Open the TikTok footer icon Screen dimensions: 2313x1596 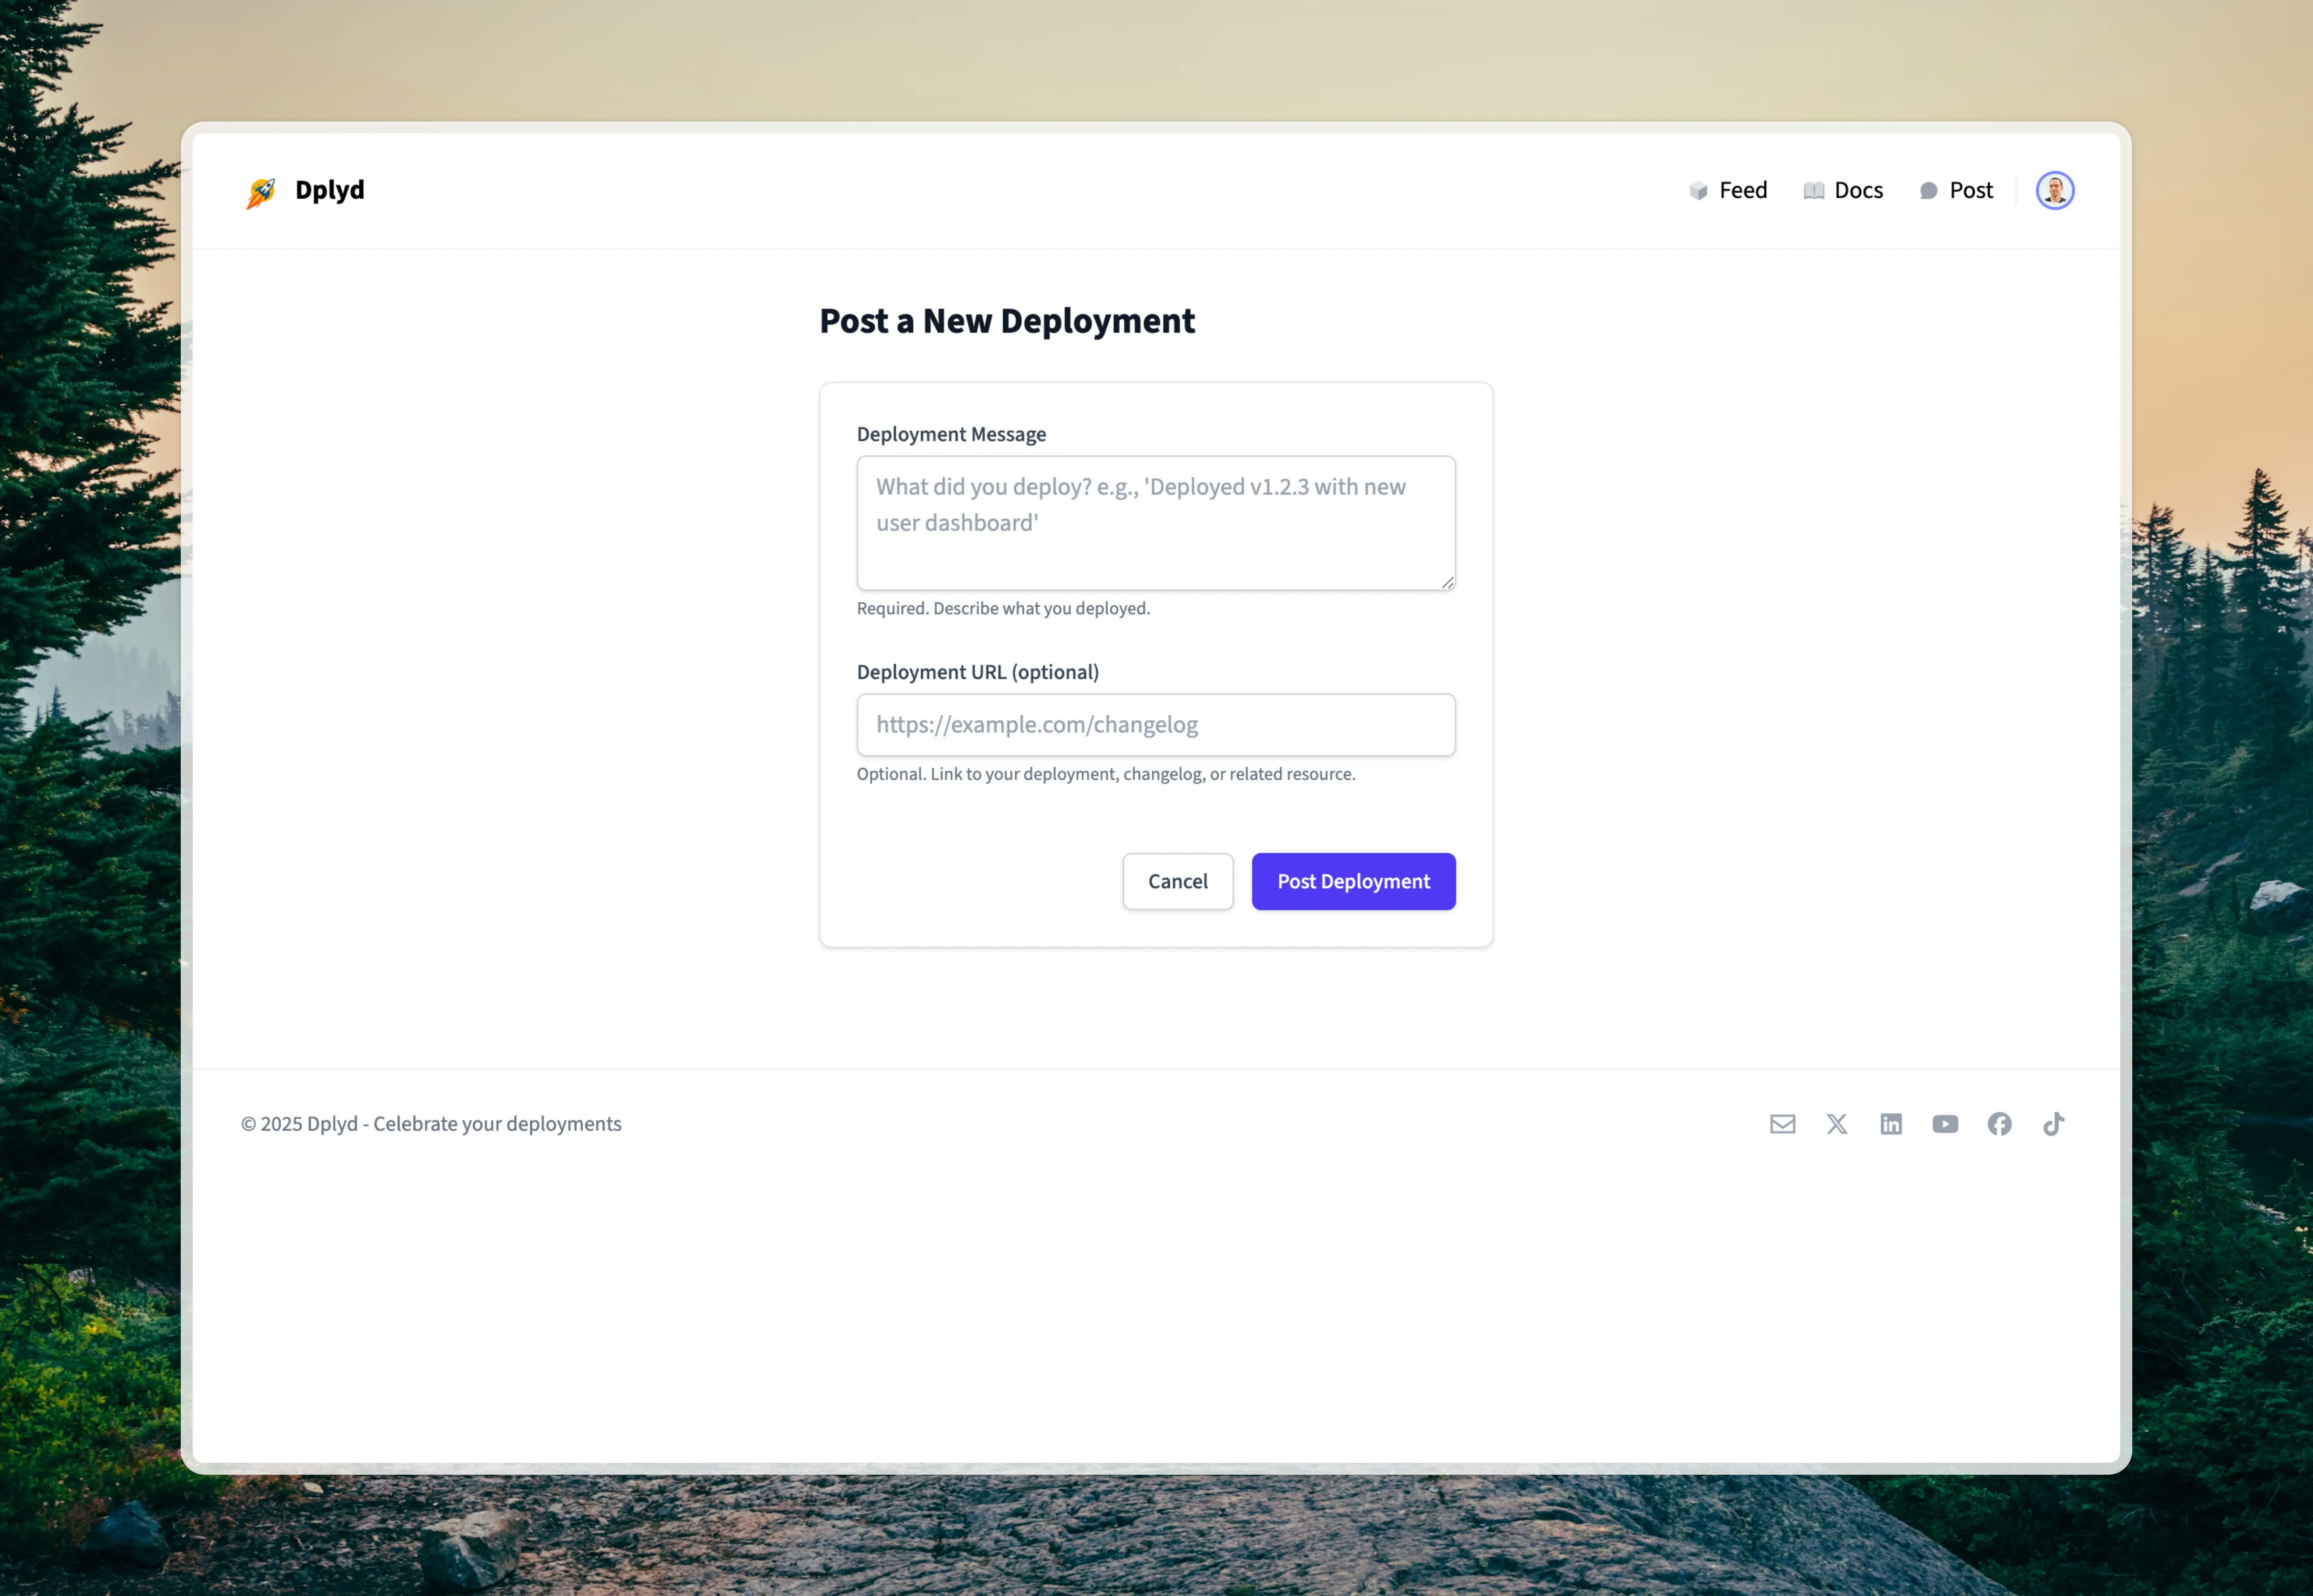coord(2054,1124)
